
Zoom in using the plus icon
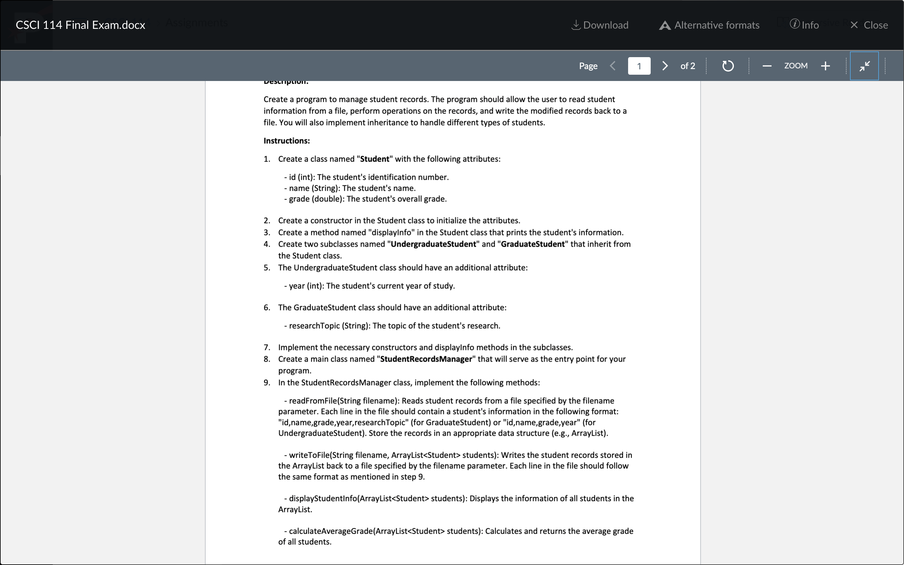point(825,66)
